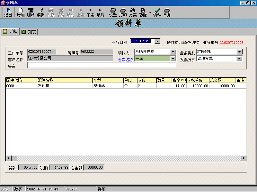Click the 打印 (print) icon
This screenshot has height=192, width=257.
point(123,12)
